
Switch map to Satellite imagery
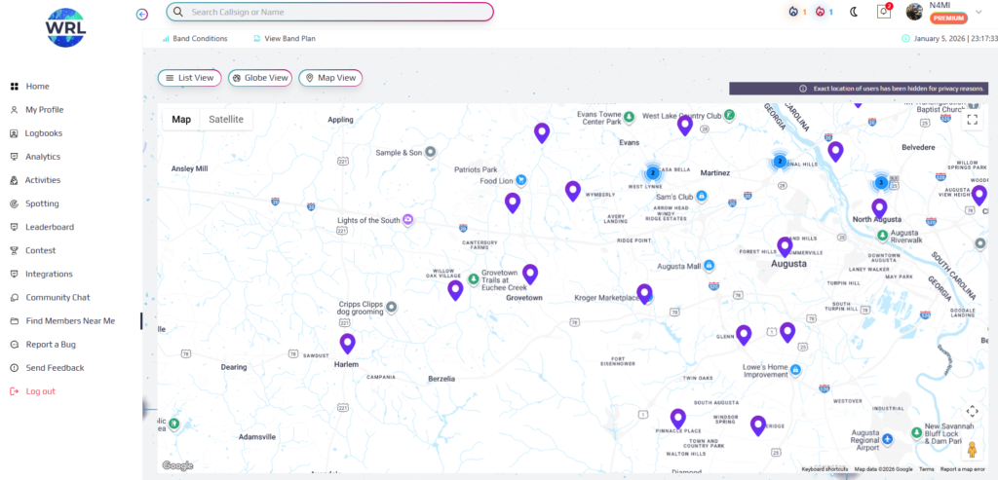coord(226,120)
